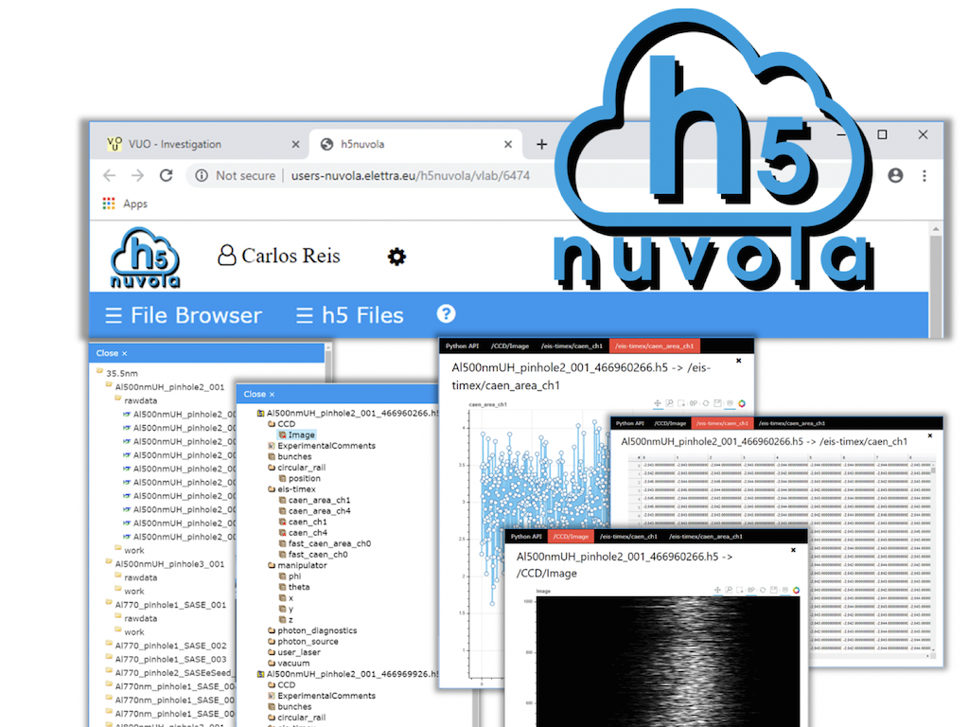Open Chrome's three-dot menu
Viewport: 969px width, 727px height.
925,175
